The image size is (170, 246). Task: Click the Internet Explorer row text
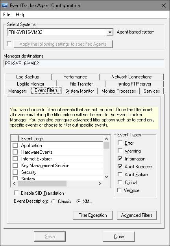(37, 159)
